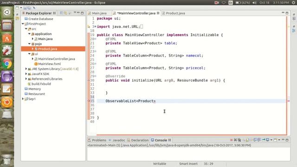This screenshot has height=167, width=297.
Task: Click the New wizard icon in the toolbar
Action: [17, 8]
